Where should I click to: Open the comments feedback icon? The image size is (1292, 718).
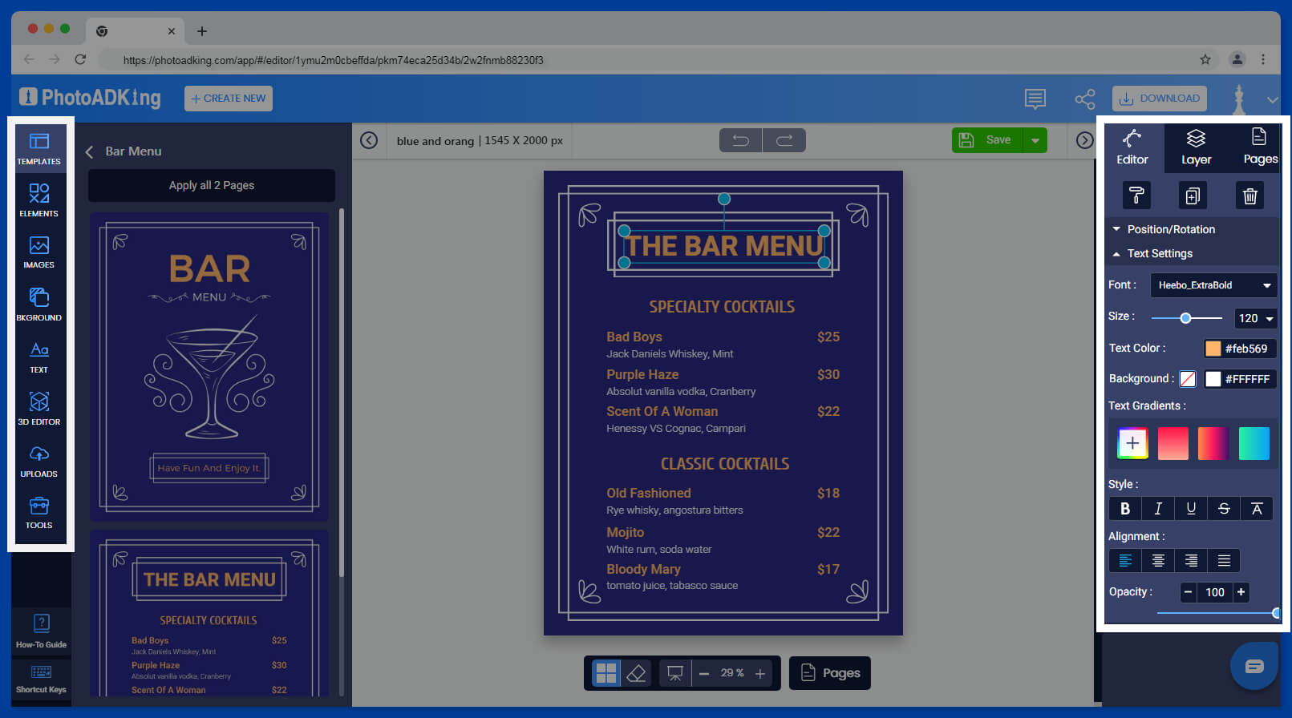pos(1035,99)
